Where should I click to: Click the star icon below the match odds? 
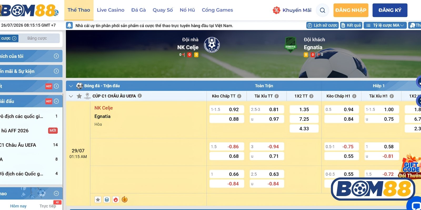98,199
